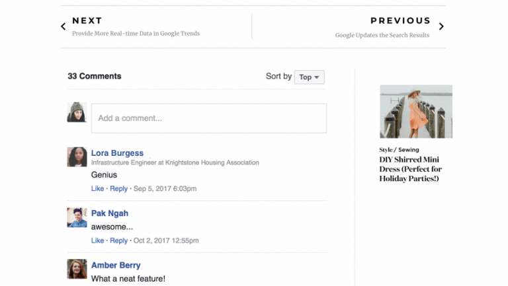
Task: Open the Provide More Real-time Data article
Action: [x=136, y=34]
